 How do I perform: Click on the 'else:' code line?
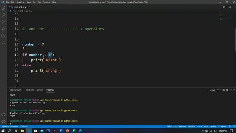point(28,65)
